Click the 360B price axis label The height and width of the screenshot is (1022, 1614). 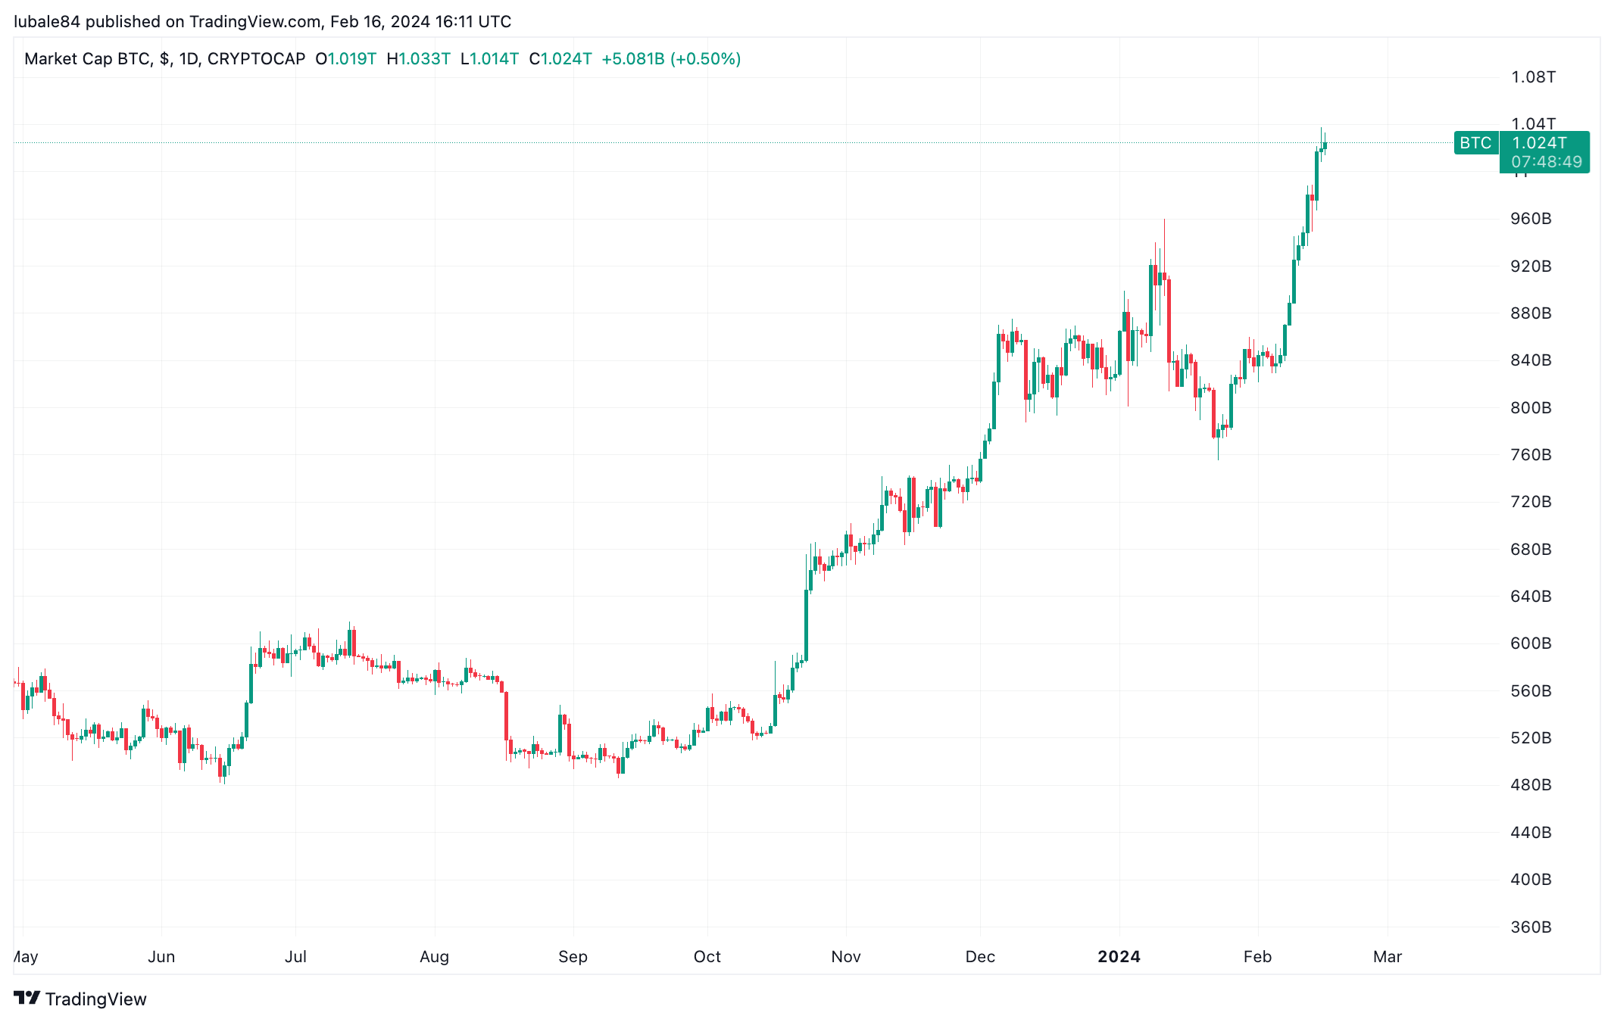tap(1531, 927)
